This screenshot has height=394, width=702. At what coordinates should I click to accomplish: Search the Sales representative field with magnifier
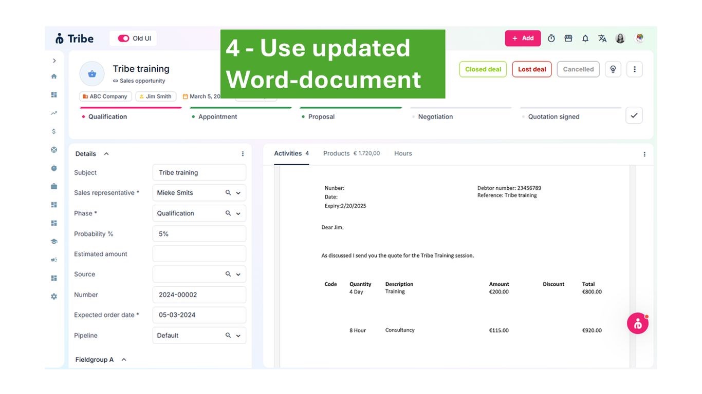coord(228,193)
